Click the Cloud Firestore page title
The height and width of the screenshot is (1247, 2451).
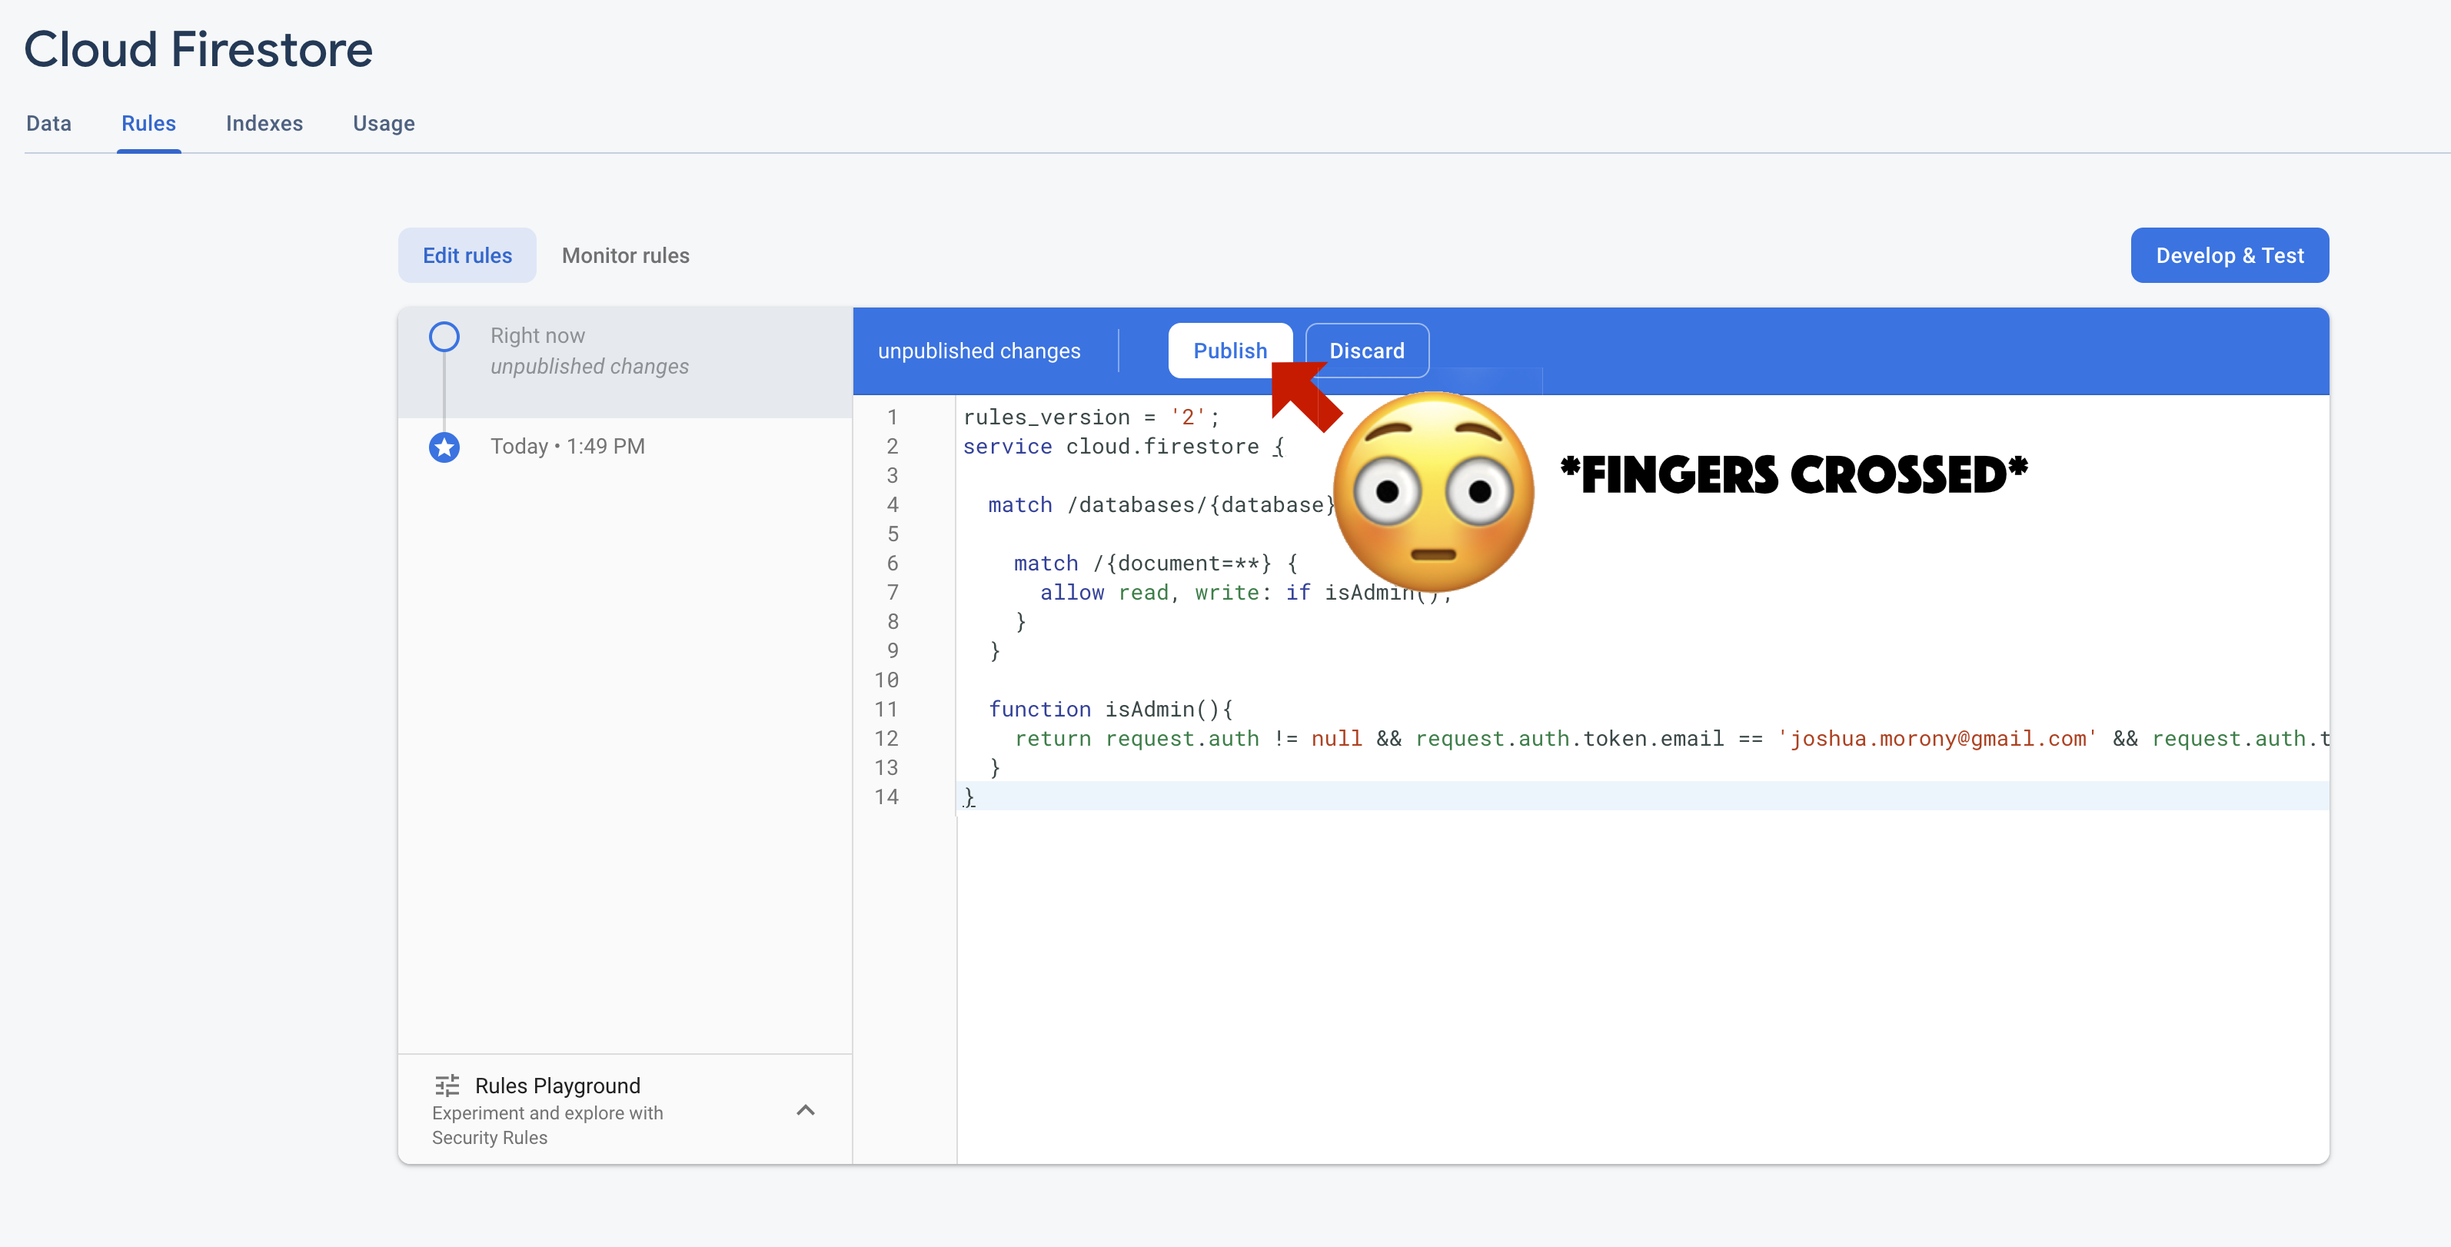coord(198,49)
